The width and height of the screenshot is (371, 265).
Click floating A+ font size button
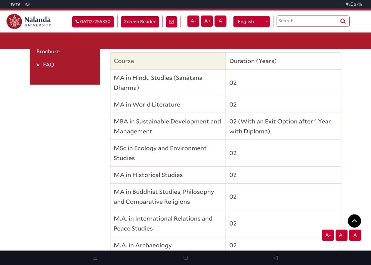click(342, 235)
